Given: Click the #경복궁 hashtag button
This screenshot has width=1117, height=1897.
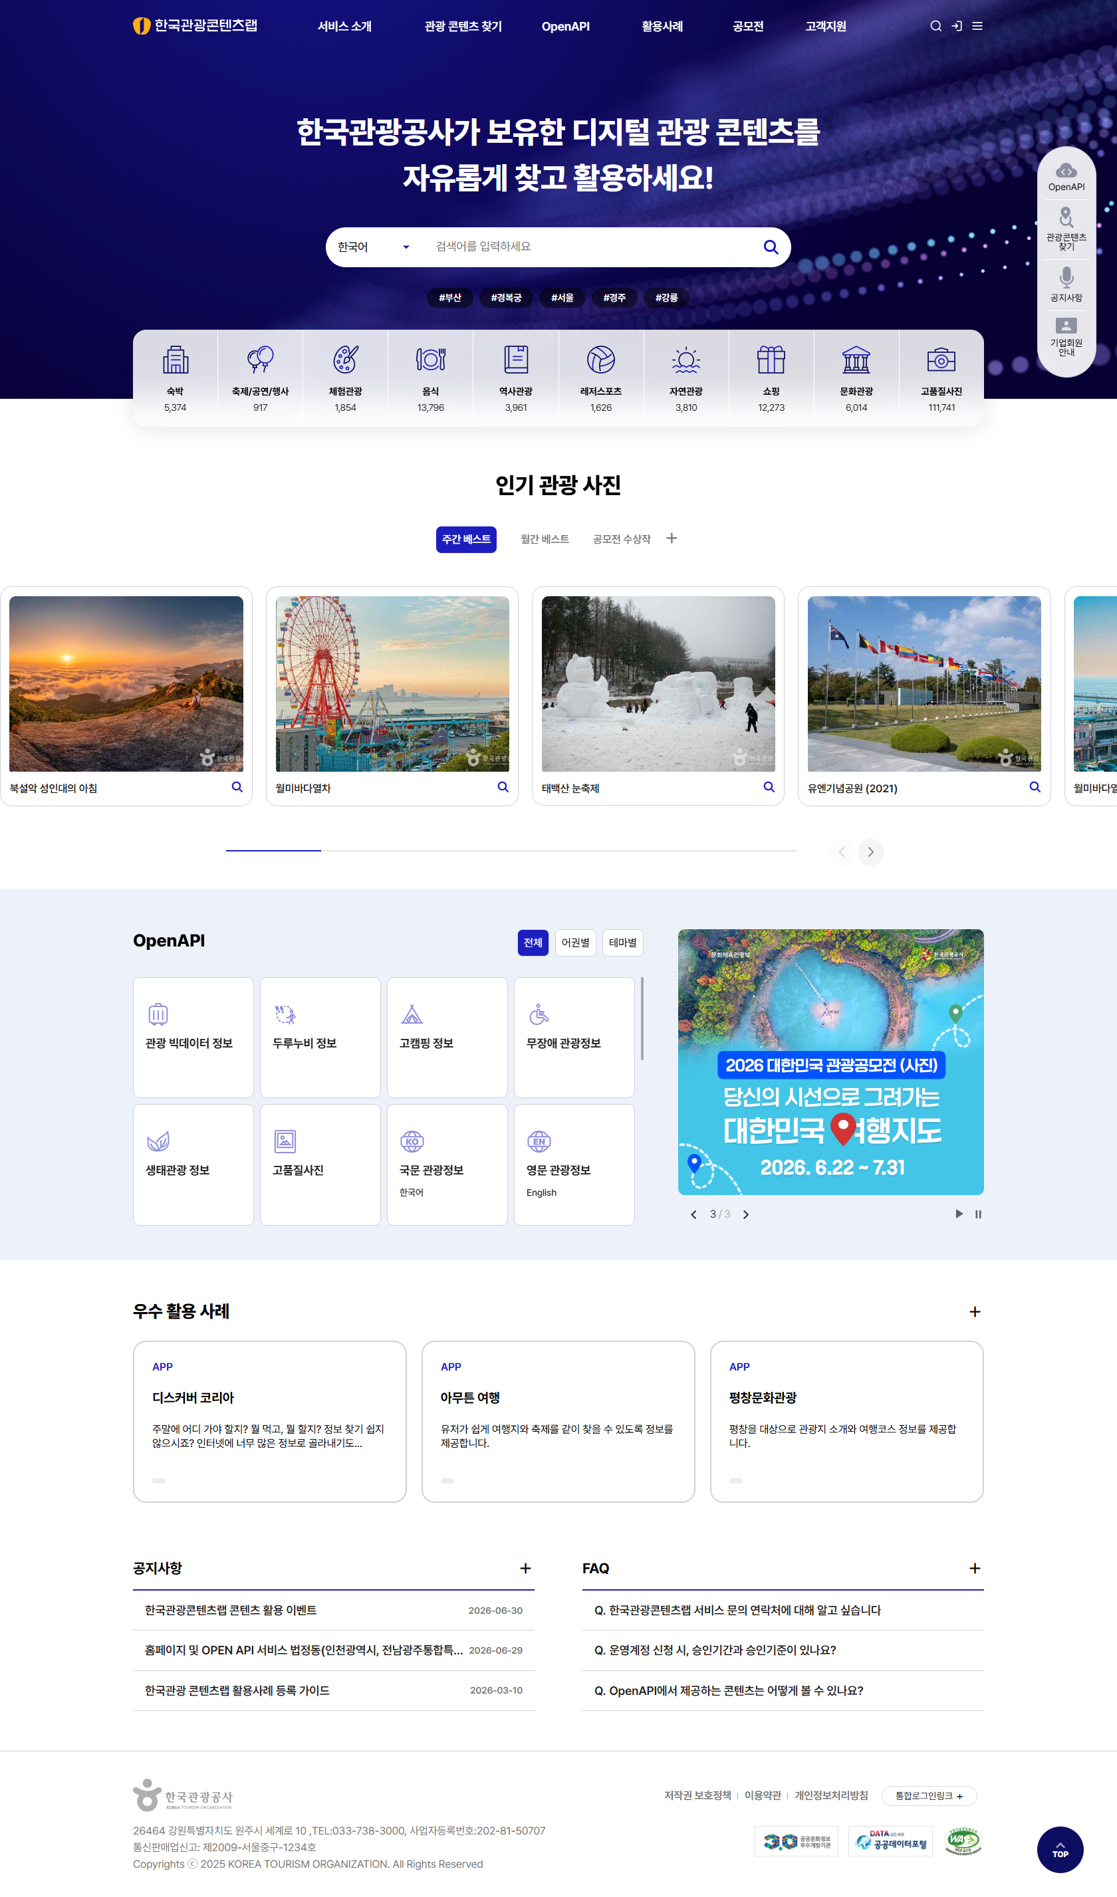Looking at the screenshot, I should pyautogui.click(x=506, y=298).
